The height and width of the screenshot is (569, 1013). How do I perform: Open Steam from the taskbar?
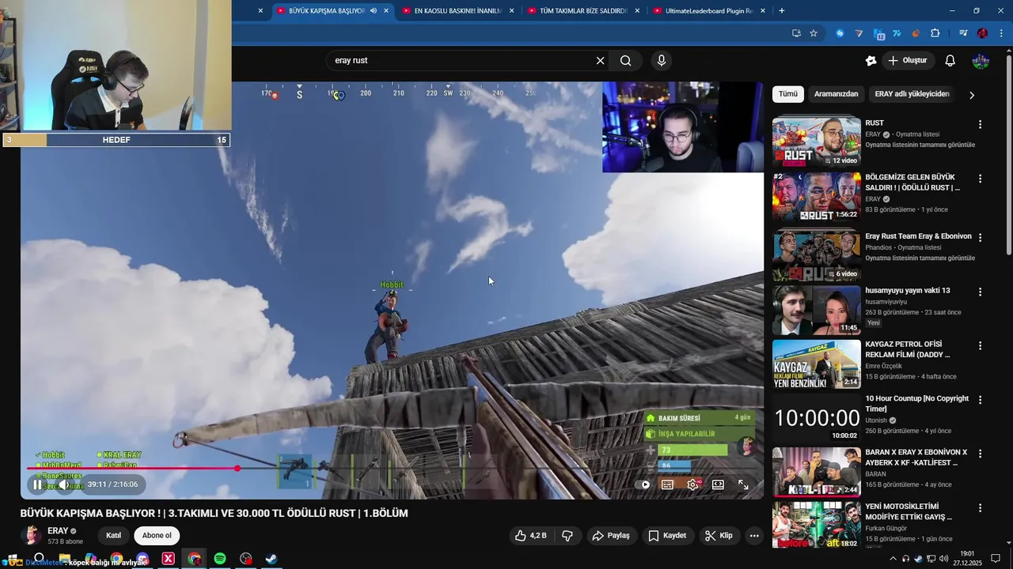tap(271, 559)
